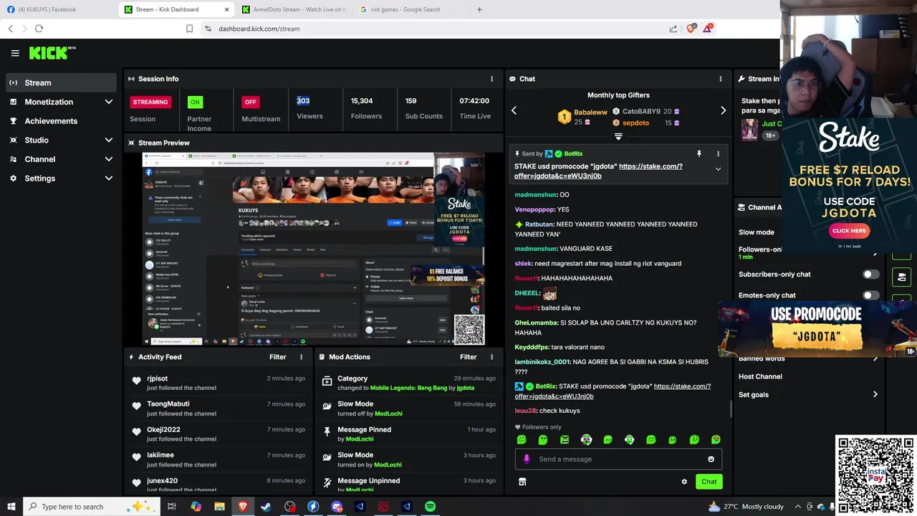Open Copilot from the taskbar
This screenshot has height=516, width=917.
point(196,507)
